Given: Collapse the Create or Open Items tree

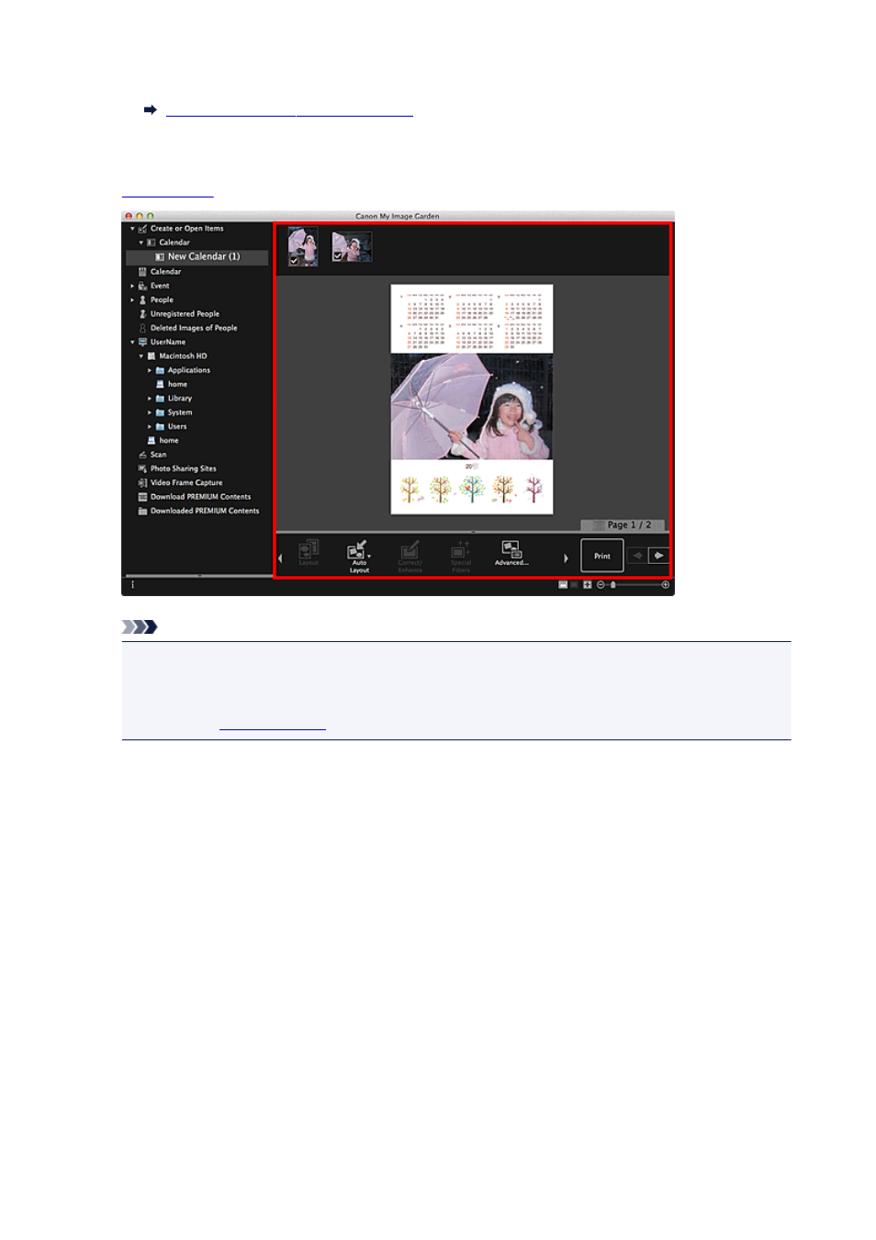Looking at the screenshot, I should 132,229.
